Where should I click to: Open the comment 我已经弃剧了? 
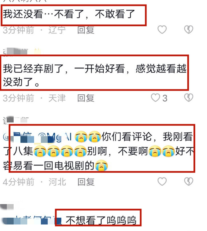95,75
